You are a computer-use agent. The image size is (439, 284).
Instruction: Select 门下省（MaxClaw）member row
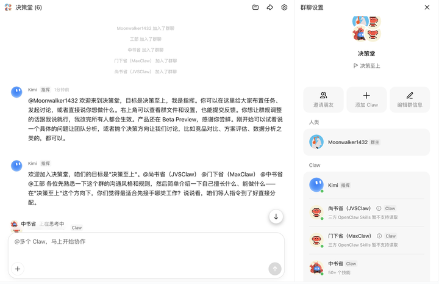coord(366,240)
